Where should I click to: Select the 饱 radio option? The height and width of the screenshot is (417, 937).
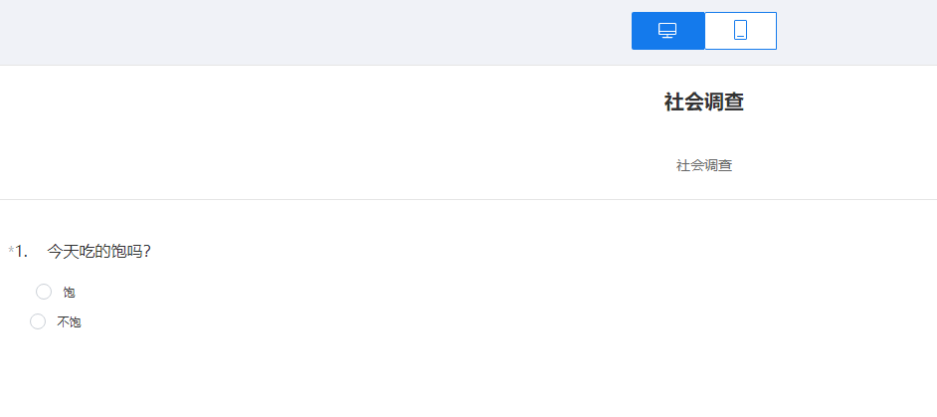click(x=44, y=292)
